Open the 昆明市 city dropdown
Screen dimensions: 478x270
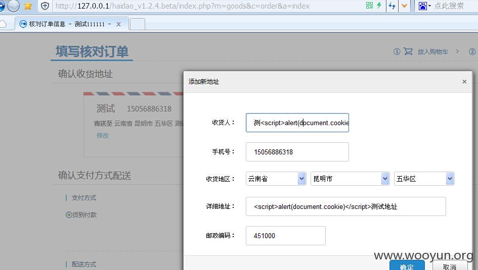click(x=350, y=179)
